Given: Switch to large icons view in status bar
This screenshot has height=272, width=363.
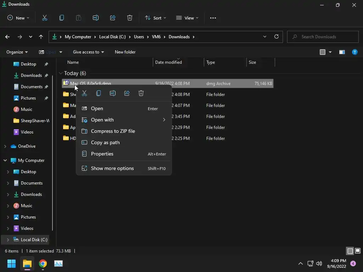Looking at the screenshot, I should (x=358, y=251).
